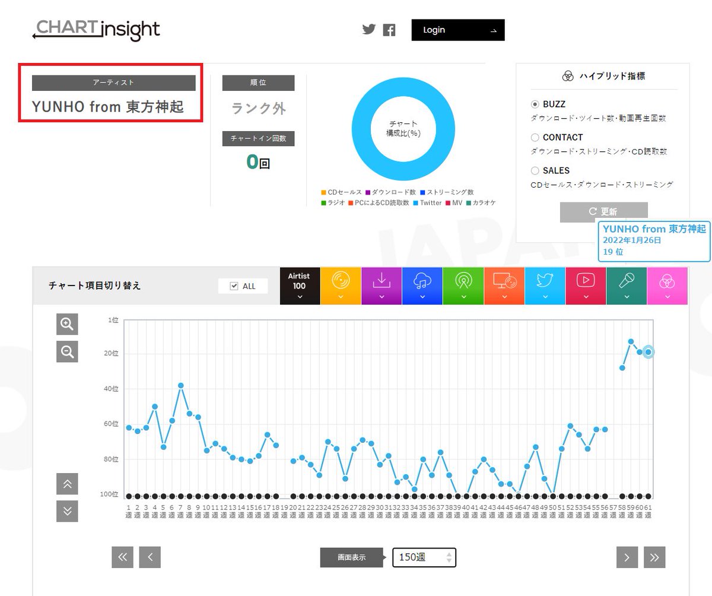Screen dimensions: 712x596
Task: Click the MV legend item
Action: 453,202
